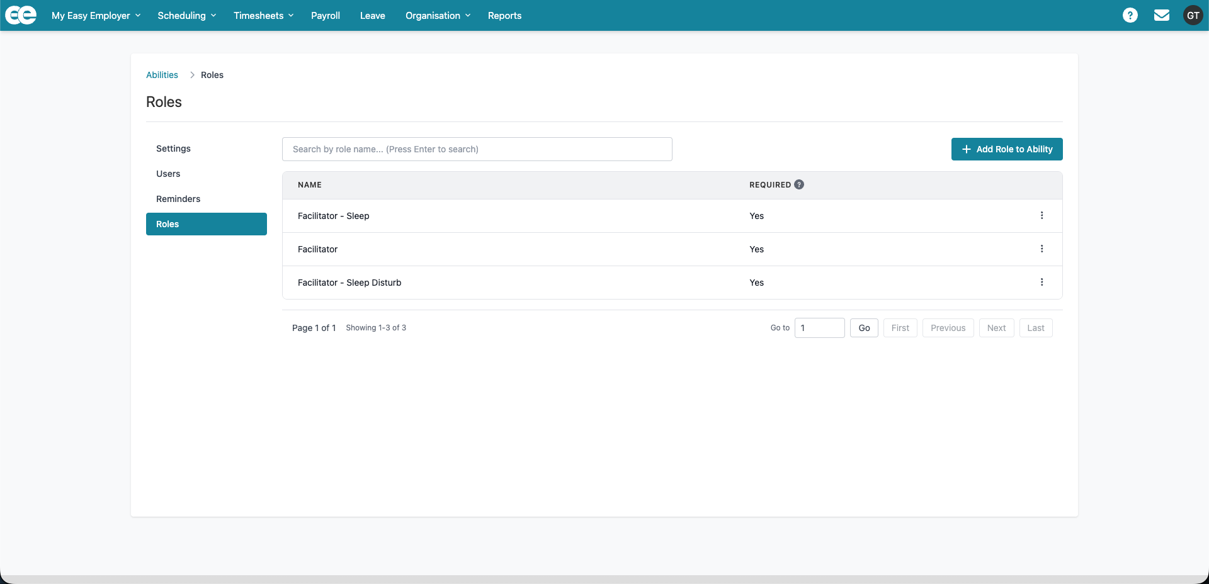Screen dimensions: 1209x584
Task: Click the Easy Employer logo
Action: pos(21,15)
